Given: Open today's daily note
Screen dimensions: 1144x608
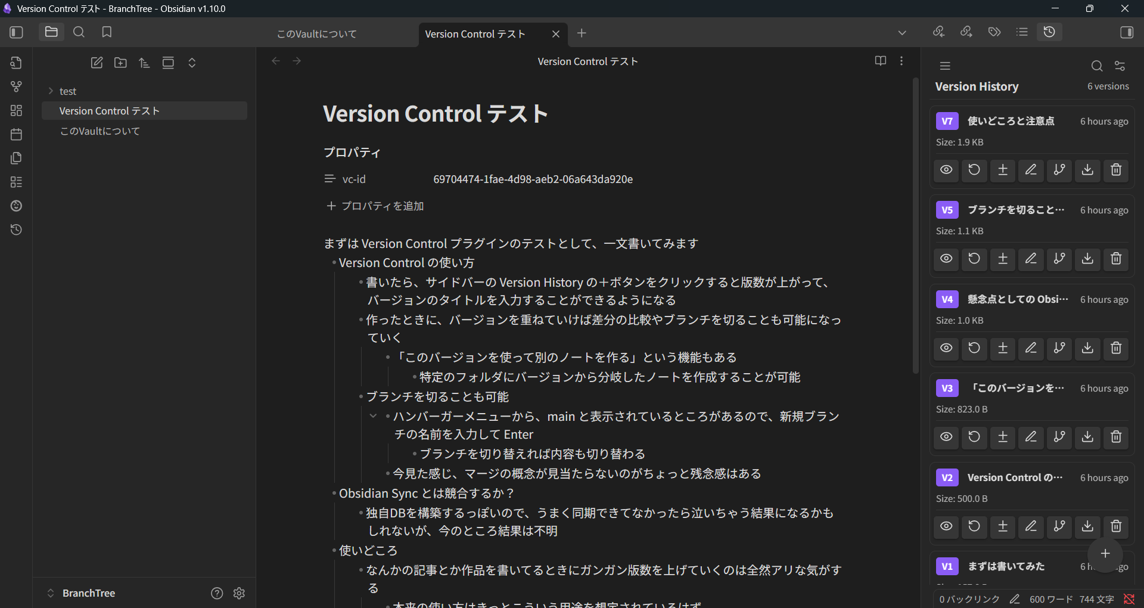Looking at the screenshot, I should click(x=16, y=134).
